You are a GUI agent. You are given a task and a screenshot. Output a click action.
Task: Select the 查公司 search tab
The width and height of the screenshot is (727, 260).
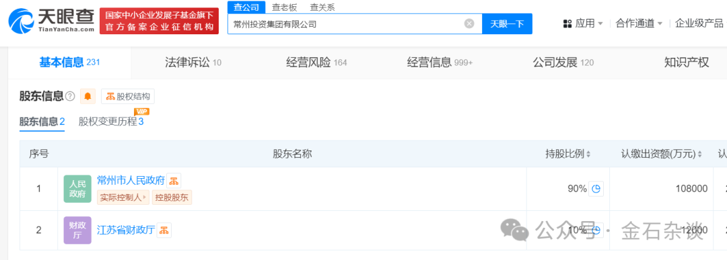[x=246, y=7]
